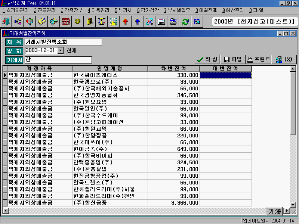Click the 3,366,000 debit balance cell
The height and width of the screenshot is (224, 299).
pos(174,203)
